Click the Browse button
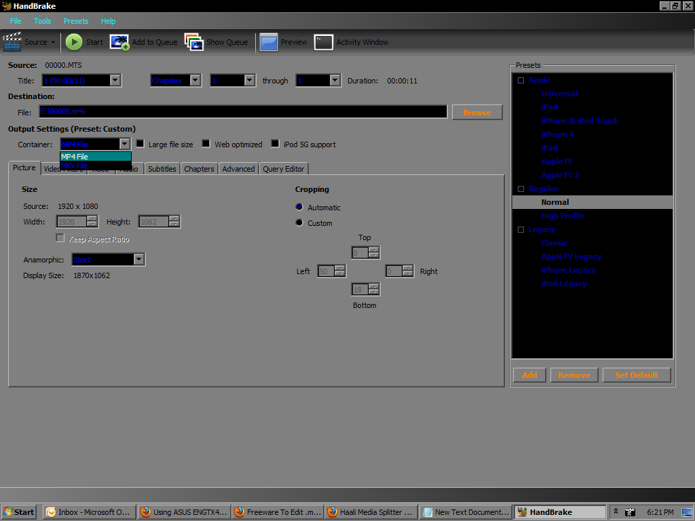Viewport: 695px width, 521px height. tap(477, 112)
